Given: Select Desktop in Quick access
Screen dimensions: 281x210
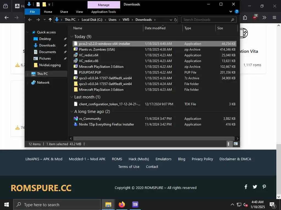Looking at the screenshot, I should click(x=45, y=39).
